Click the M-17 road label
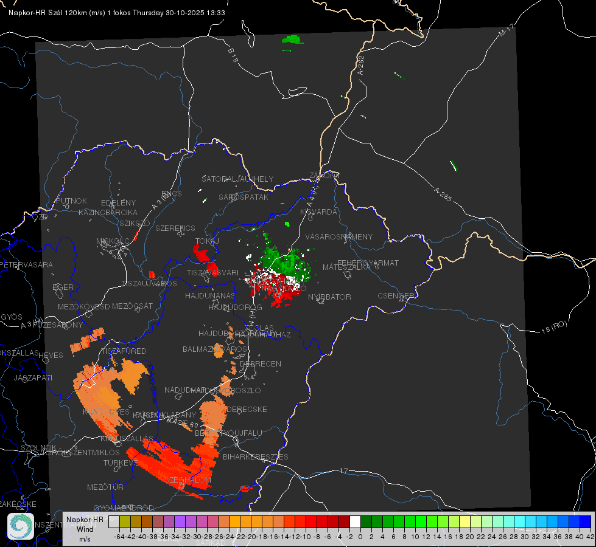The width and height of the screenshot is (596, 547). tap(506, 30)
